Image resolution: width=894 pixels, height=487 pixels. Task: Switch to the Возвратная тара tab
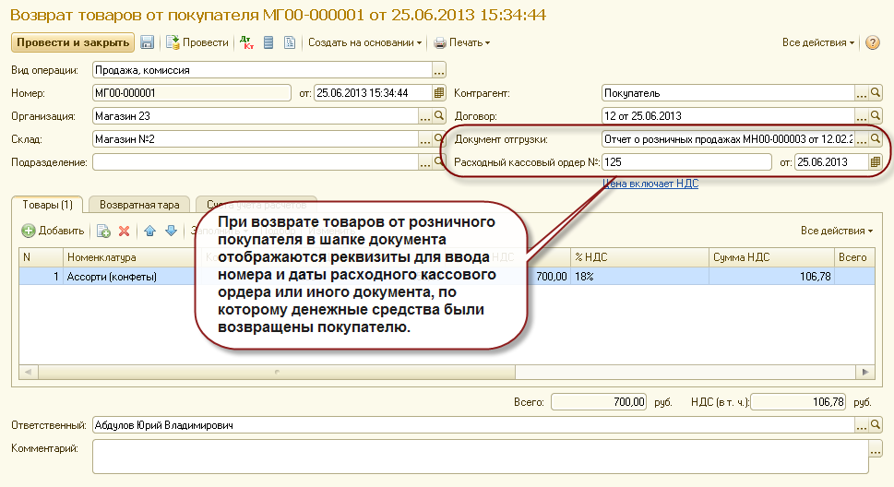pos(139,205)
